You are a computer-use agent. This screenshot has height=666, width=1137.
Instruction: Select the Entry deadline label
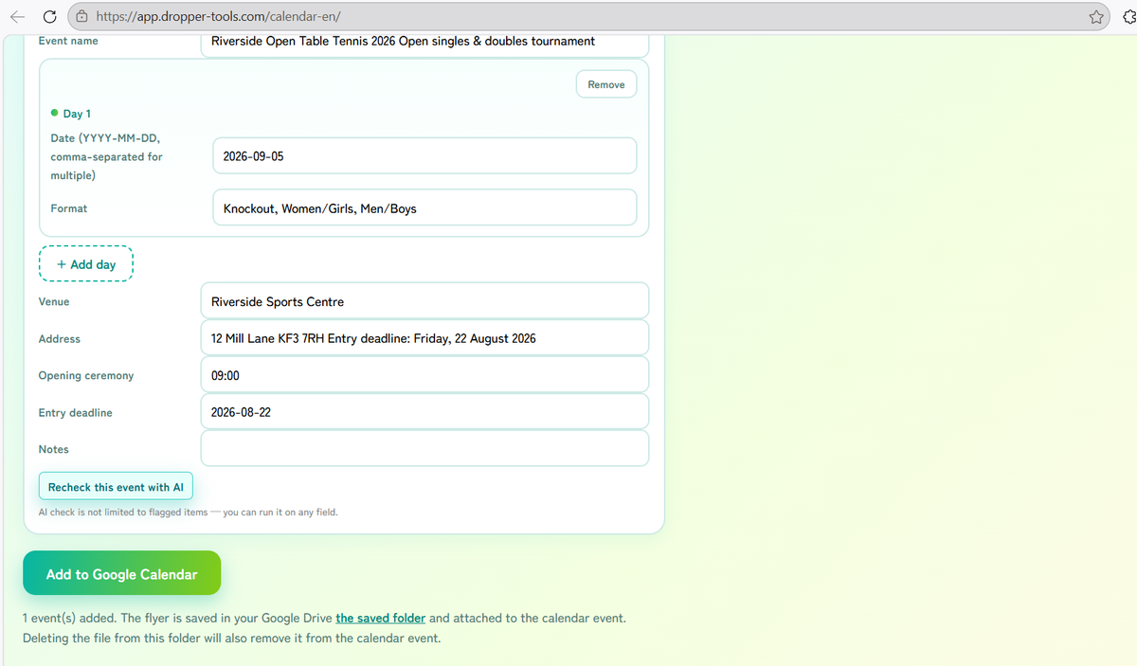point(76,412)
